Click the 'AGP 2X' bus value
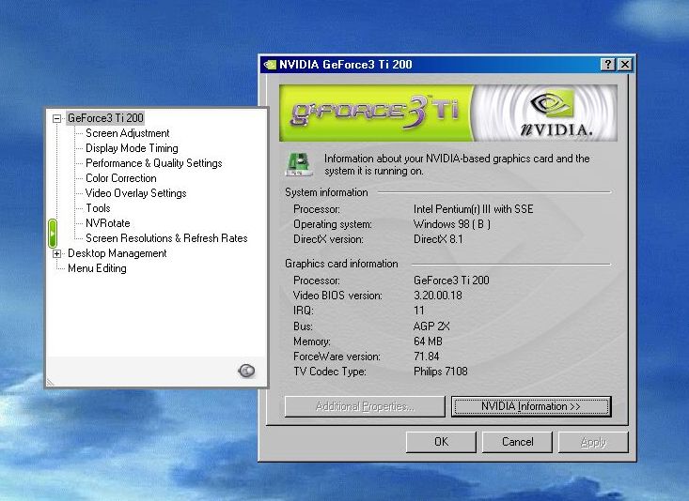This screenshot has height=501, width=689. (x=431, y=326)
